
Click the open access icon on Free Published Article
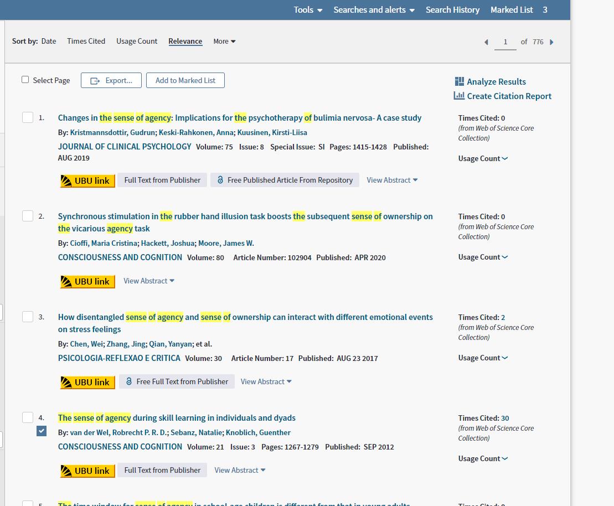220,180
